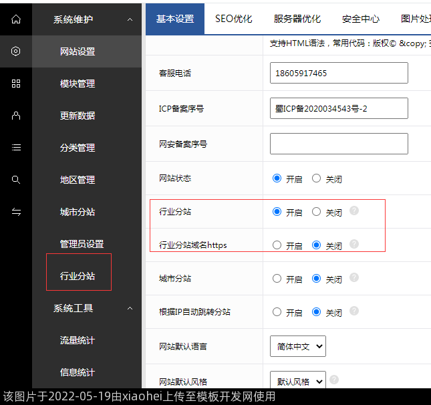Go to 模块管理 in the sidebar
The image size is (431, 405).
pos(78,84)
